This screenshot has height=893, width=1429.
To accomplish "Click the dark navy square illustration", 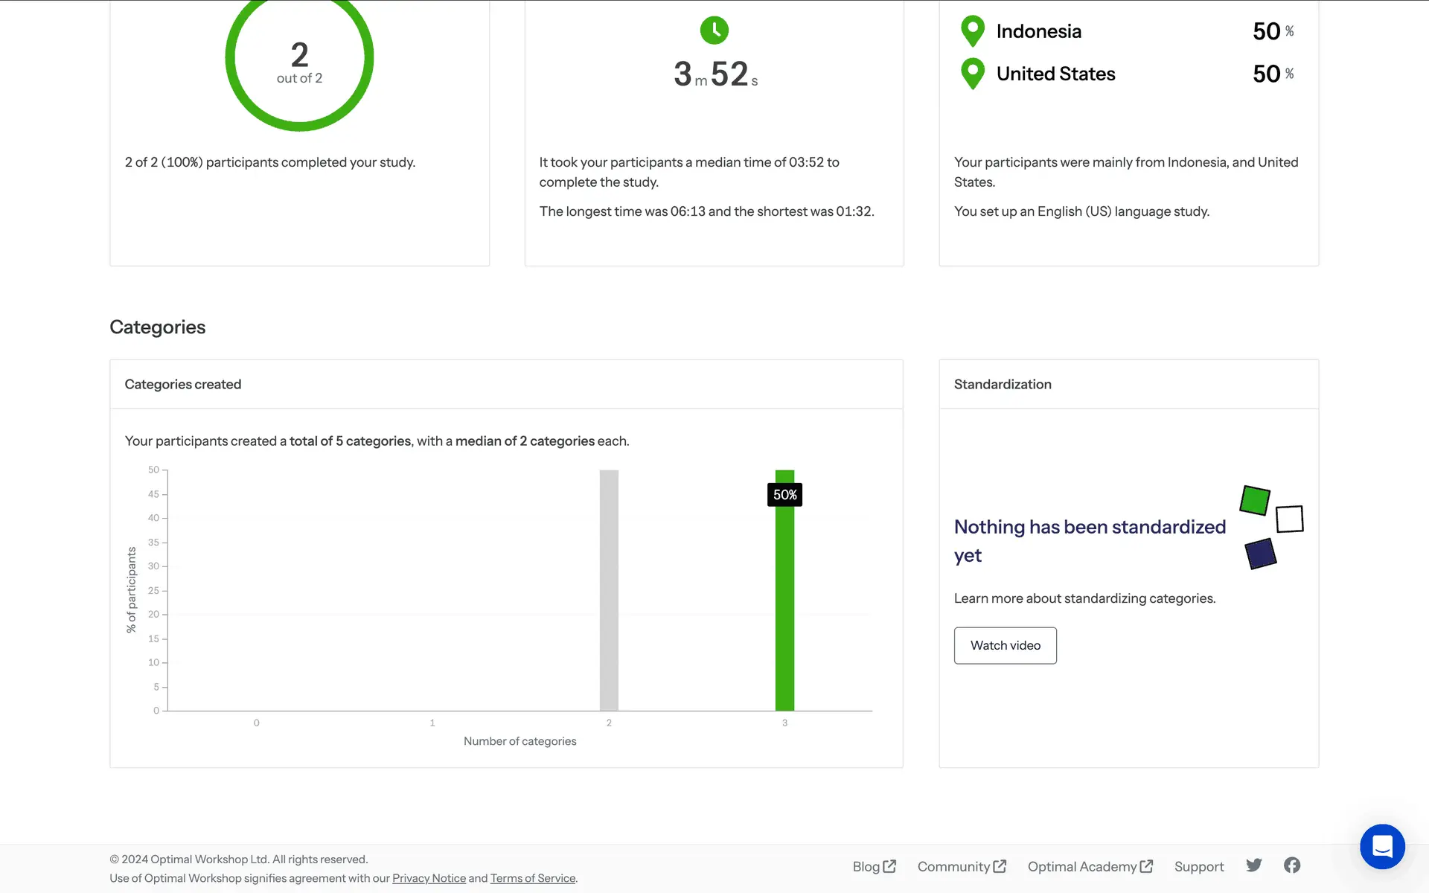I will [1261, 554].
